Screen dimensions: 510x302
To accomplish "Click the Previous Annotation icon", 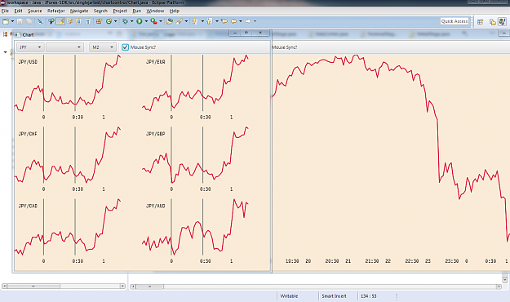I will pos(209,21).
